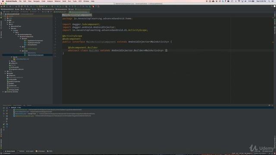Image resolution: width=276 pixels, height=155 pixels.
Task: Open the Terminal tool window tab
Action: pyautogui.click(x=21, y=151)
